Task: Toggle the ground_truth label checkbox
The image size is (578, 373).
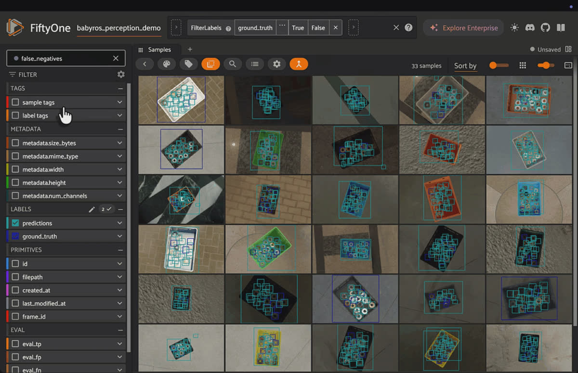Action: pyautogui.click(x=15, y=236)
